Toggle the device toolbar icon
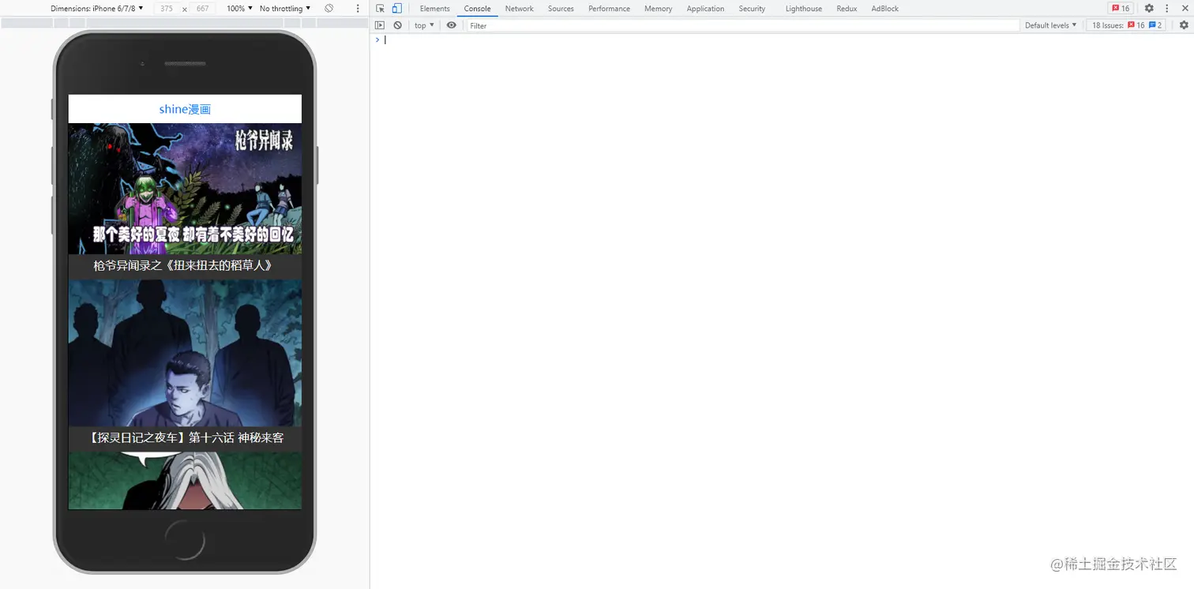The image size is (1194, 589). pos(396,9)
